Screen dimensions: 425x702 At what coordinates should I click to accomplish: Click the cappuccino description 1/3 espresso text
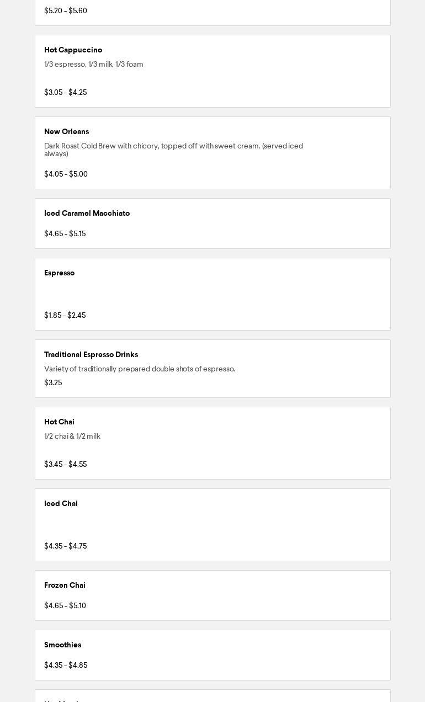click(x=94, y=64)
